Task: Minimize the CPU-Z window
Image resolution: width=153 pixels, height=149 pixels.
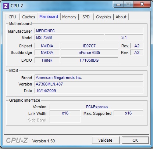Action: [118, 4]
